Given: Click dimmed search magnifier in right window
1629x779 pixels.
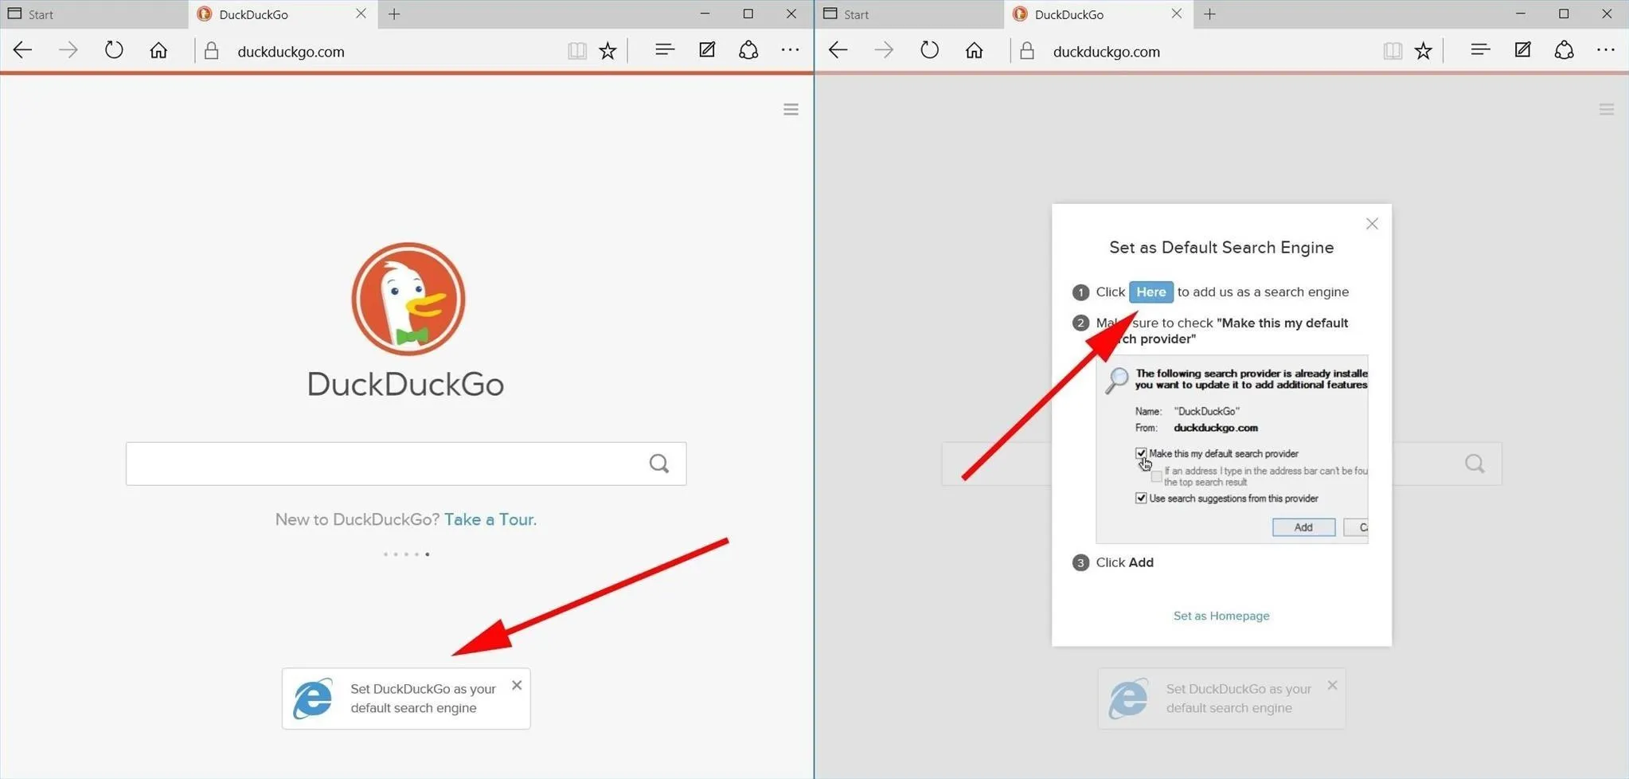Looking at the screenshot, I should click(1475, 464).
